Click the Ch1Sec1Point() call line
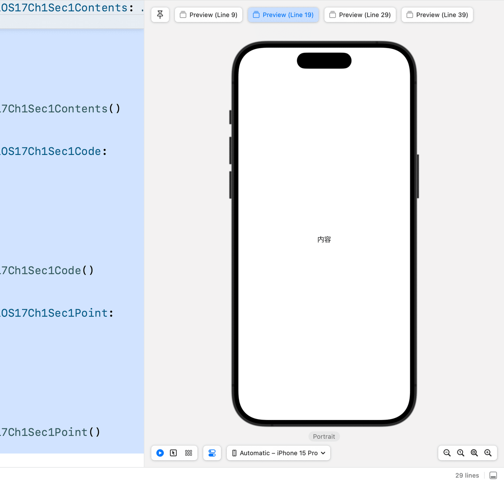This screenshot has height=483, width=504. [x=50, y=432]
